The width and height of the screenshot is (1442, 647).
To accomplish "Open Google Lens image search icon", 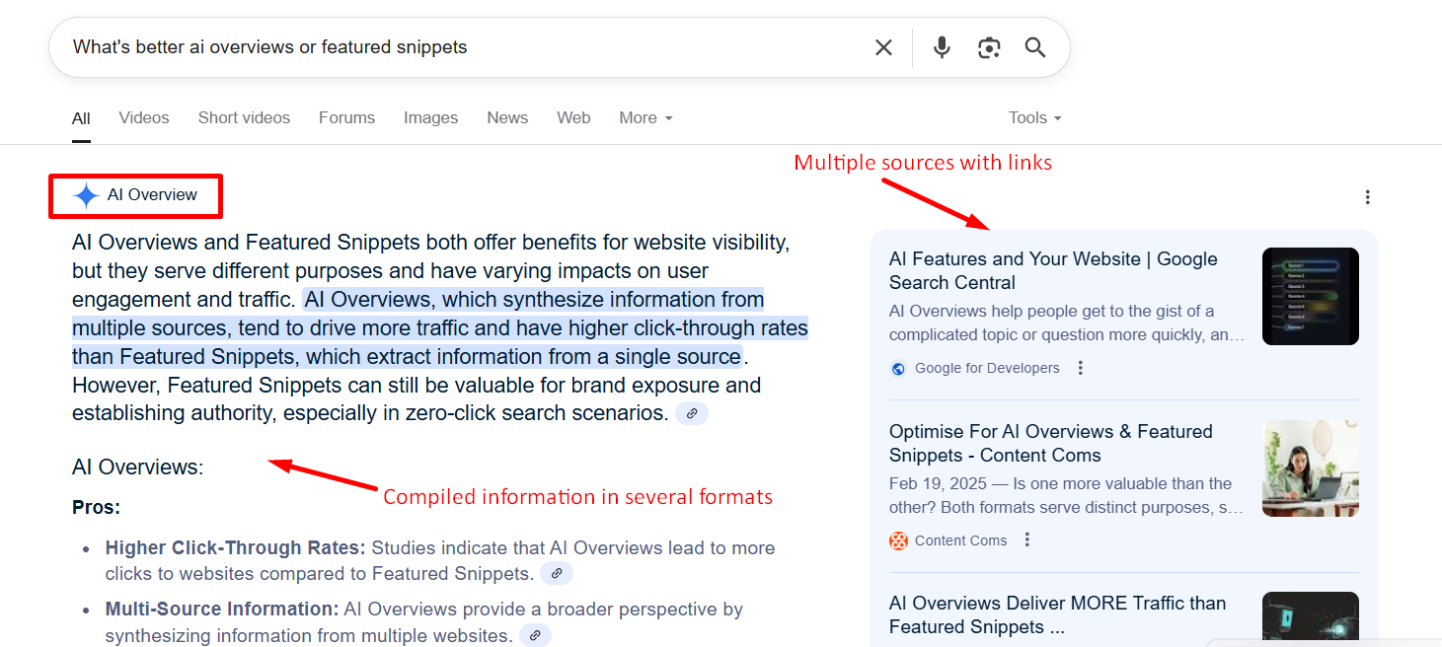I will click(x=989, y=47).
